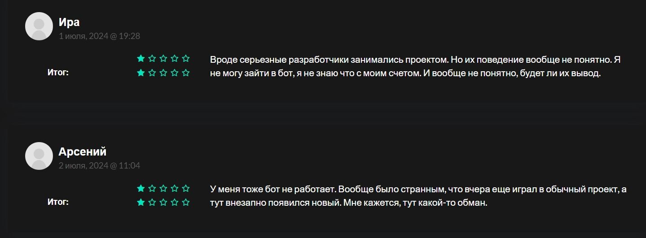Click fifth star in Арсений's top rating row
Image resolution: width=646 pixels, height=238 pixels.
186,188
